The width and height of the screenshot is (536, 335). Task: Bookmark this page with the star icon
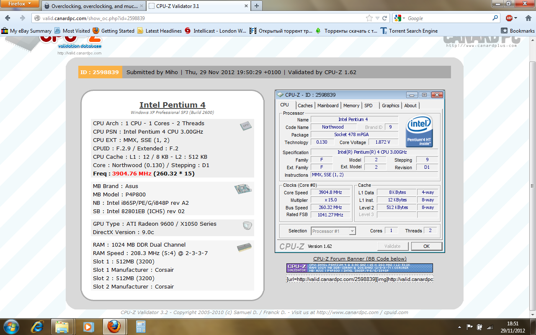(x=369, y=18)
